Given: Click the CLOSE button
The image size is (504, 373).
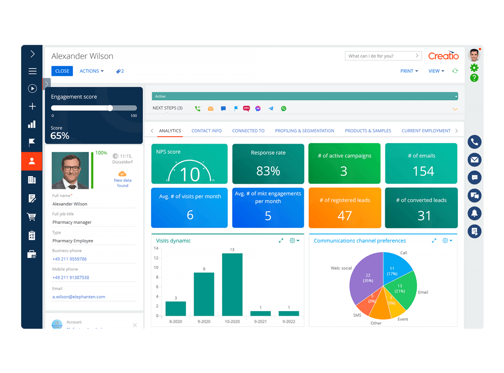Looking at the screenshot, I should [x=62, y=71].
